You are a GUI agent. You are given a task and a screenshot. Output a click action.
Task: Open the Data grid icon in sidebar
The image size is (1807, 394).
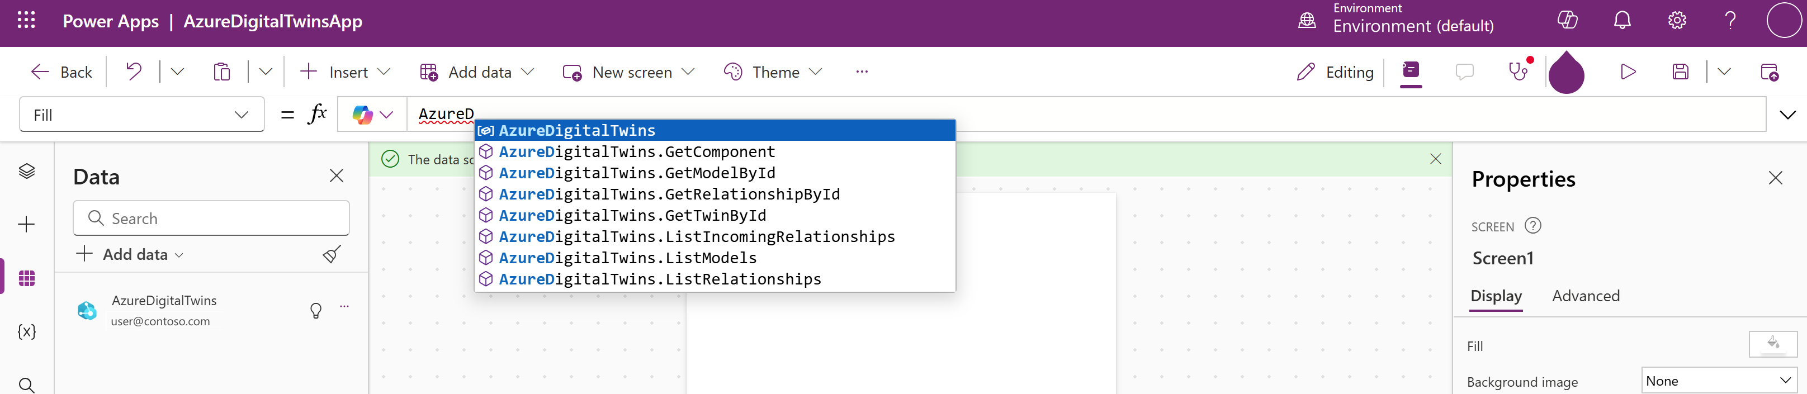(27, 278)
